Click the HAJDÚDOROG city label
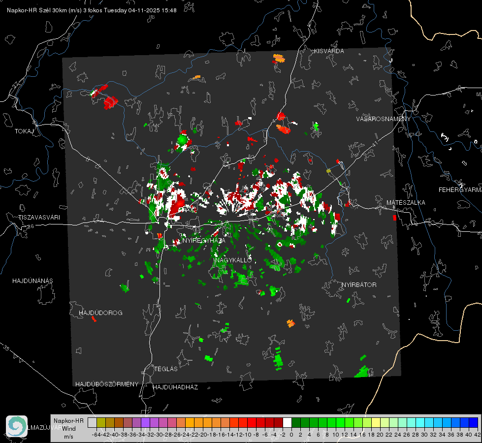This screenshot has width=482, height=443. (100, 313)
